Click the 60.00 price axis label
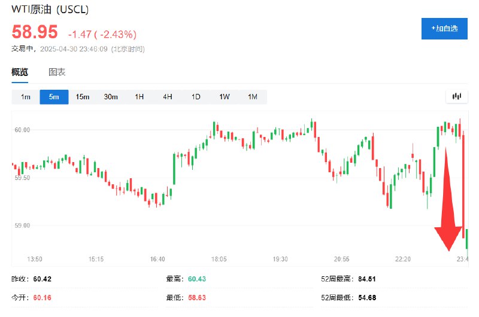The image size is (479, 317). click(22, 130)
